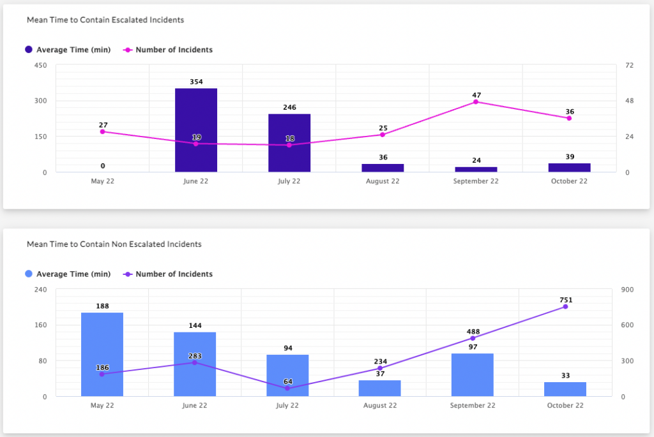Click the August 22 bar labeled 36
The width and height of the screenshot is (654, 437).
pyautogui.click(x=383, y=168)
